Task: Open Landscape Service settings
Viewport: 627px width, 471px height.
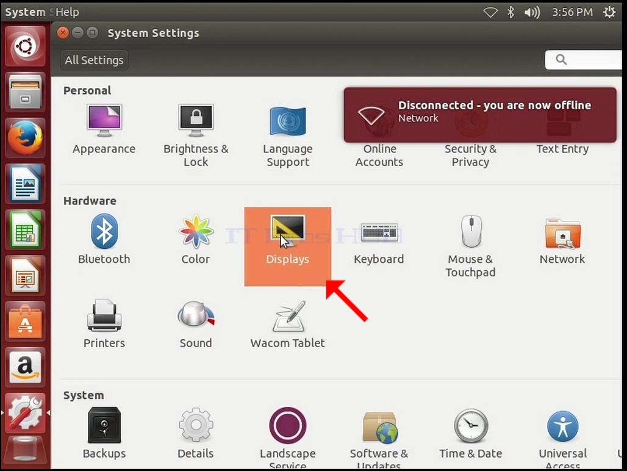Action: [x=287, y=437]
